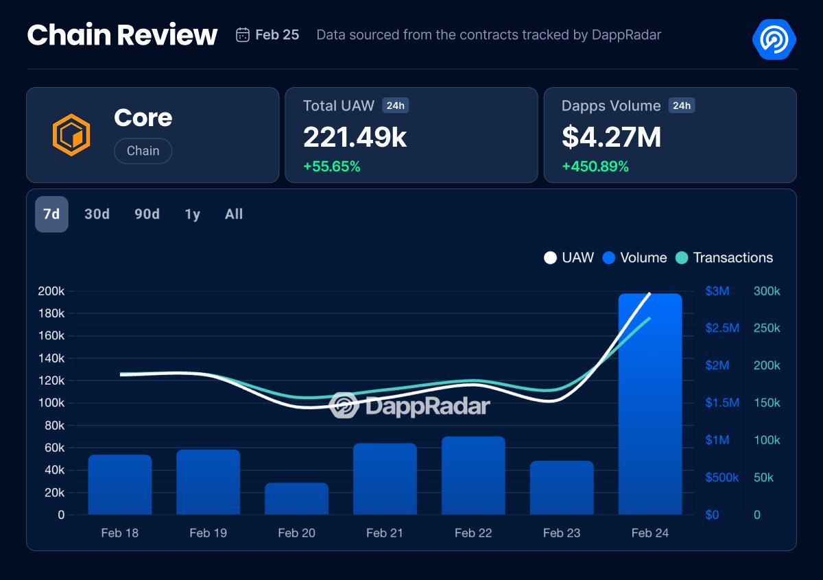The height and width of the screenshot is (580, 823).
Task: Click the Feb 24 volume bar
Action: (x=650, y=404)
